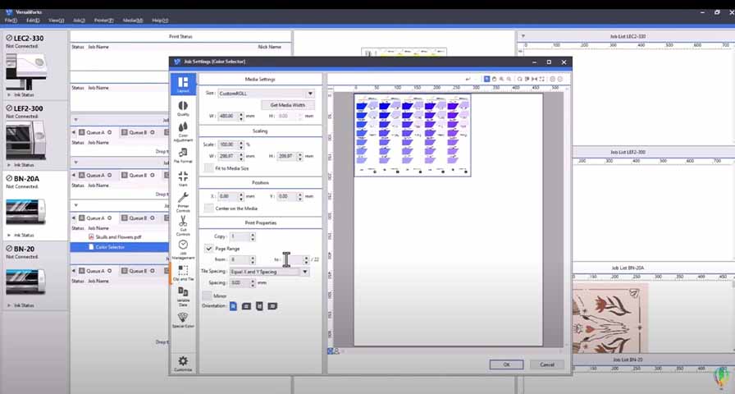Viewport: 735px width, 394px height.
Task: Enable the Mirror checkbox
Action: click(x=208, y=295)
